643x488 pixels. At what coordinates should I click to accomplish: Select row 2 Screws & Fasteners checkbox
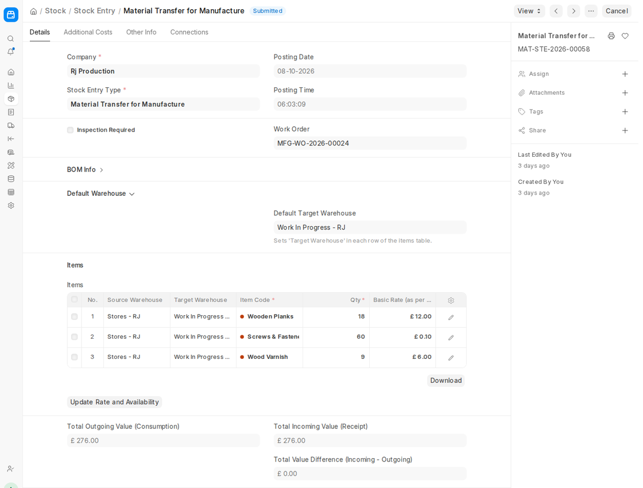pos(74,336)
